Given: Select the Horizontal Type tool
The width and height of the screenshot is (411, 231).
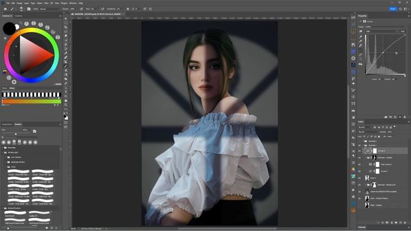Looking at the screenshot, I should (66, 92).
